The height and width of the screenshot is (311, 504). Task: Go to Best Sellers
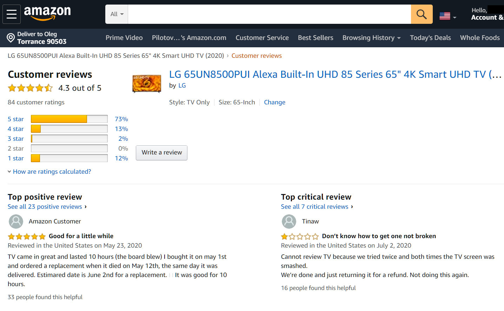(316, 38)
